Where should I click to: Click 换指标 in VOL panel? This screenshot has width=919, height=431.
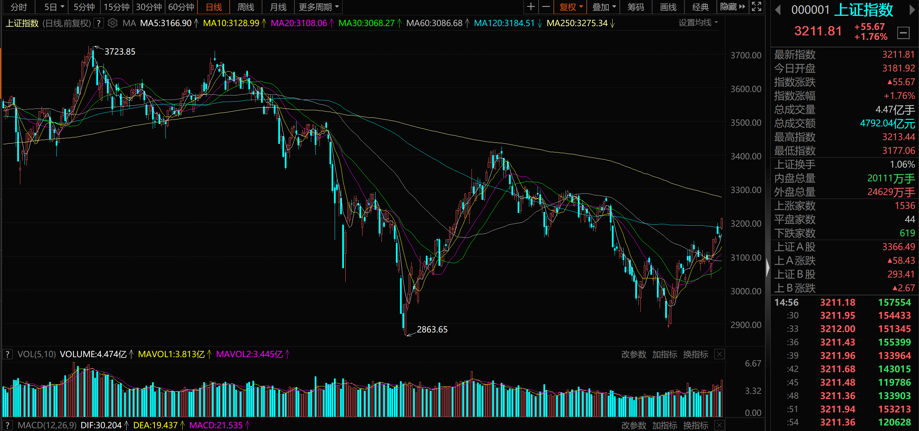696,354
